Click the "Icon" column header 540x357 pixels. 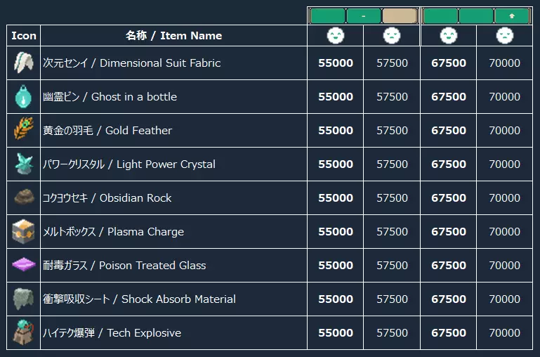[24, 36]
